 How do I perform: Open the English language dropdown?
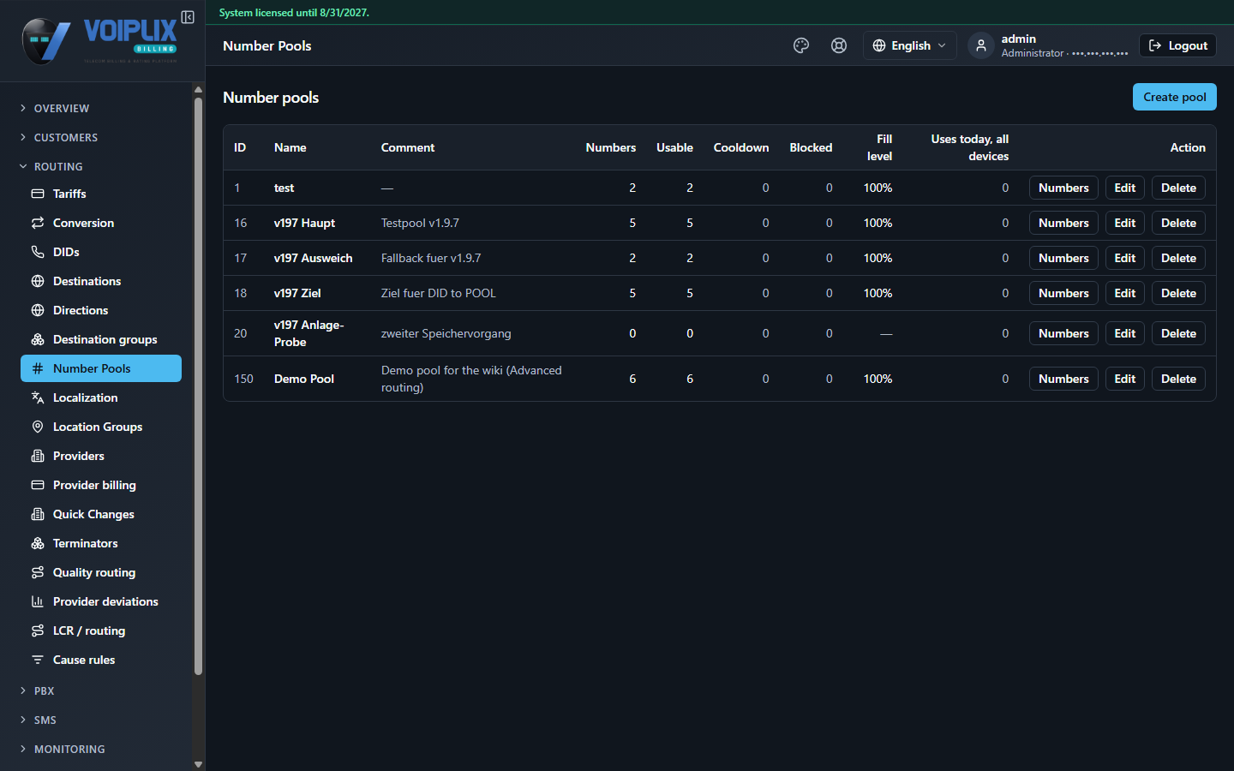909,45
